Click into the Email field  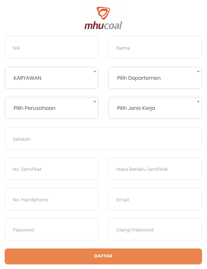[155, 199]
